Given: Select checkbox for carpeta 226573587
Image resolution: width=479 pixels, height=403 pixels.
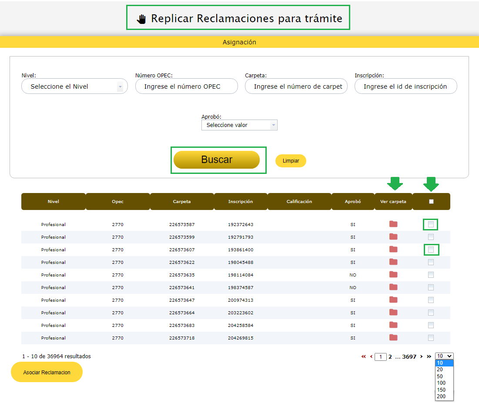Looking at the screenshot, I should click(431, 224).
